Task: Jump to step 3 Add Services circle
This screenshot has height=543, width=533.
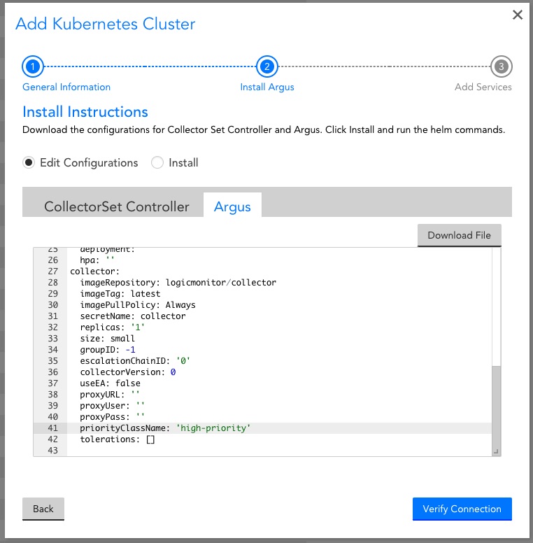Action: (x=501, y=66)
